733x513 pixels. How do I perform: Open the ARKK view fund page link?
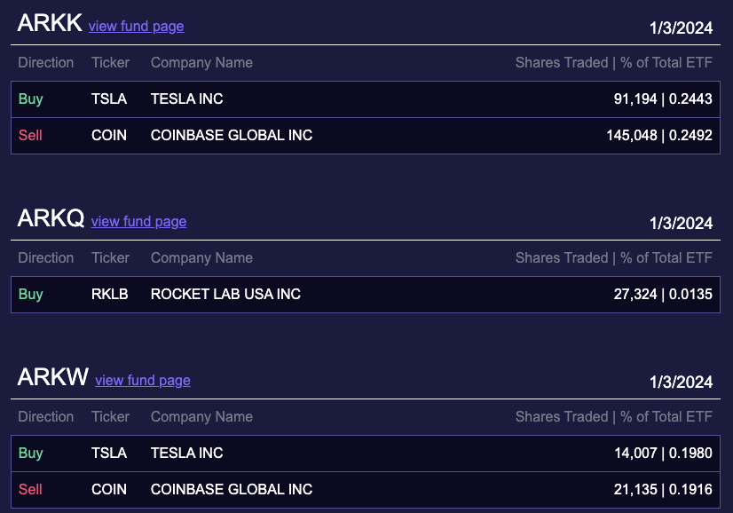click(136, 27)
